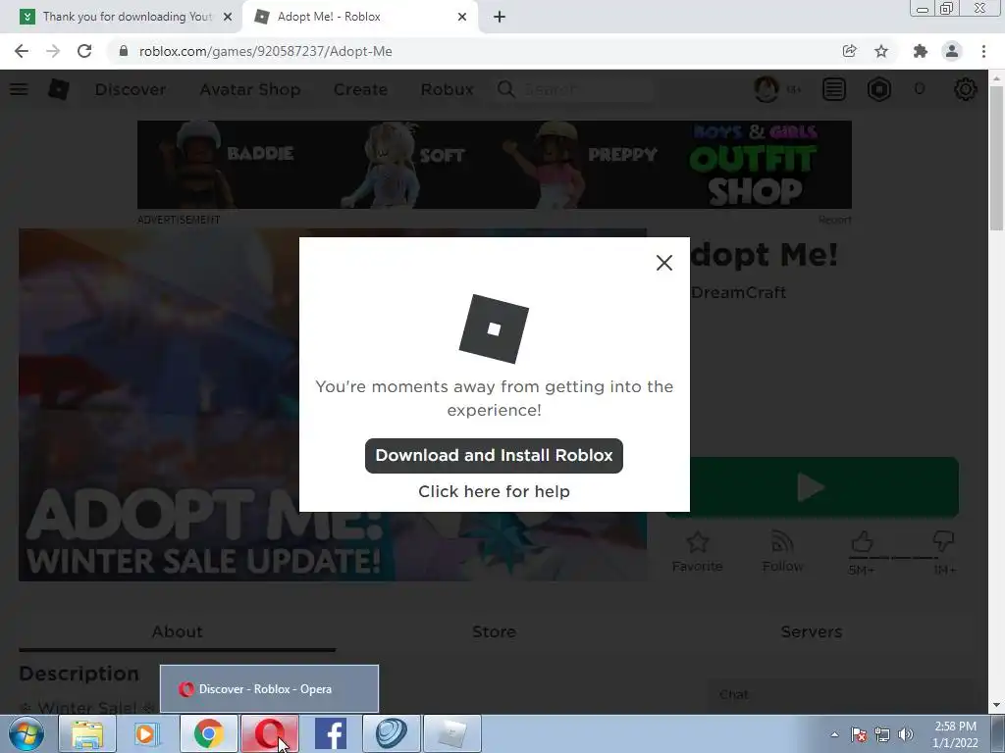Select the About tab
This screenshot has height=753, width=1005.
pos(177,632)
